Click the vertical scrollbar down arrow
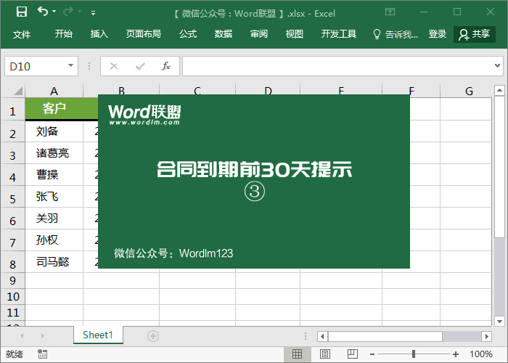 click(x=499, y=322)
